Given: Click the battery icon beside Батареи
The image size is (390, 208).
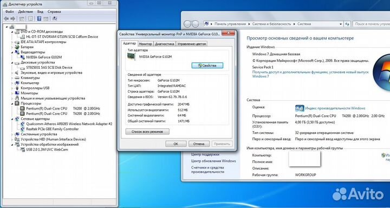Looking at the screenshot, I should 17,47.
